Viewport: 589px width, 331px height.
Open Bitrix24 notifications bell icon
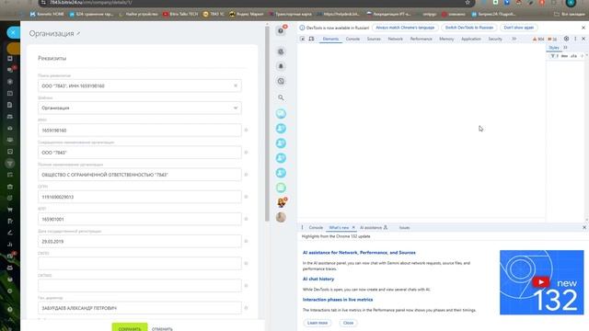(281, 66)
